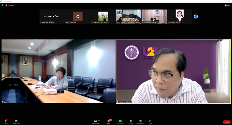Click the red Leave button

click(226, 122)
